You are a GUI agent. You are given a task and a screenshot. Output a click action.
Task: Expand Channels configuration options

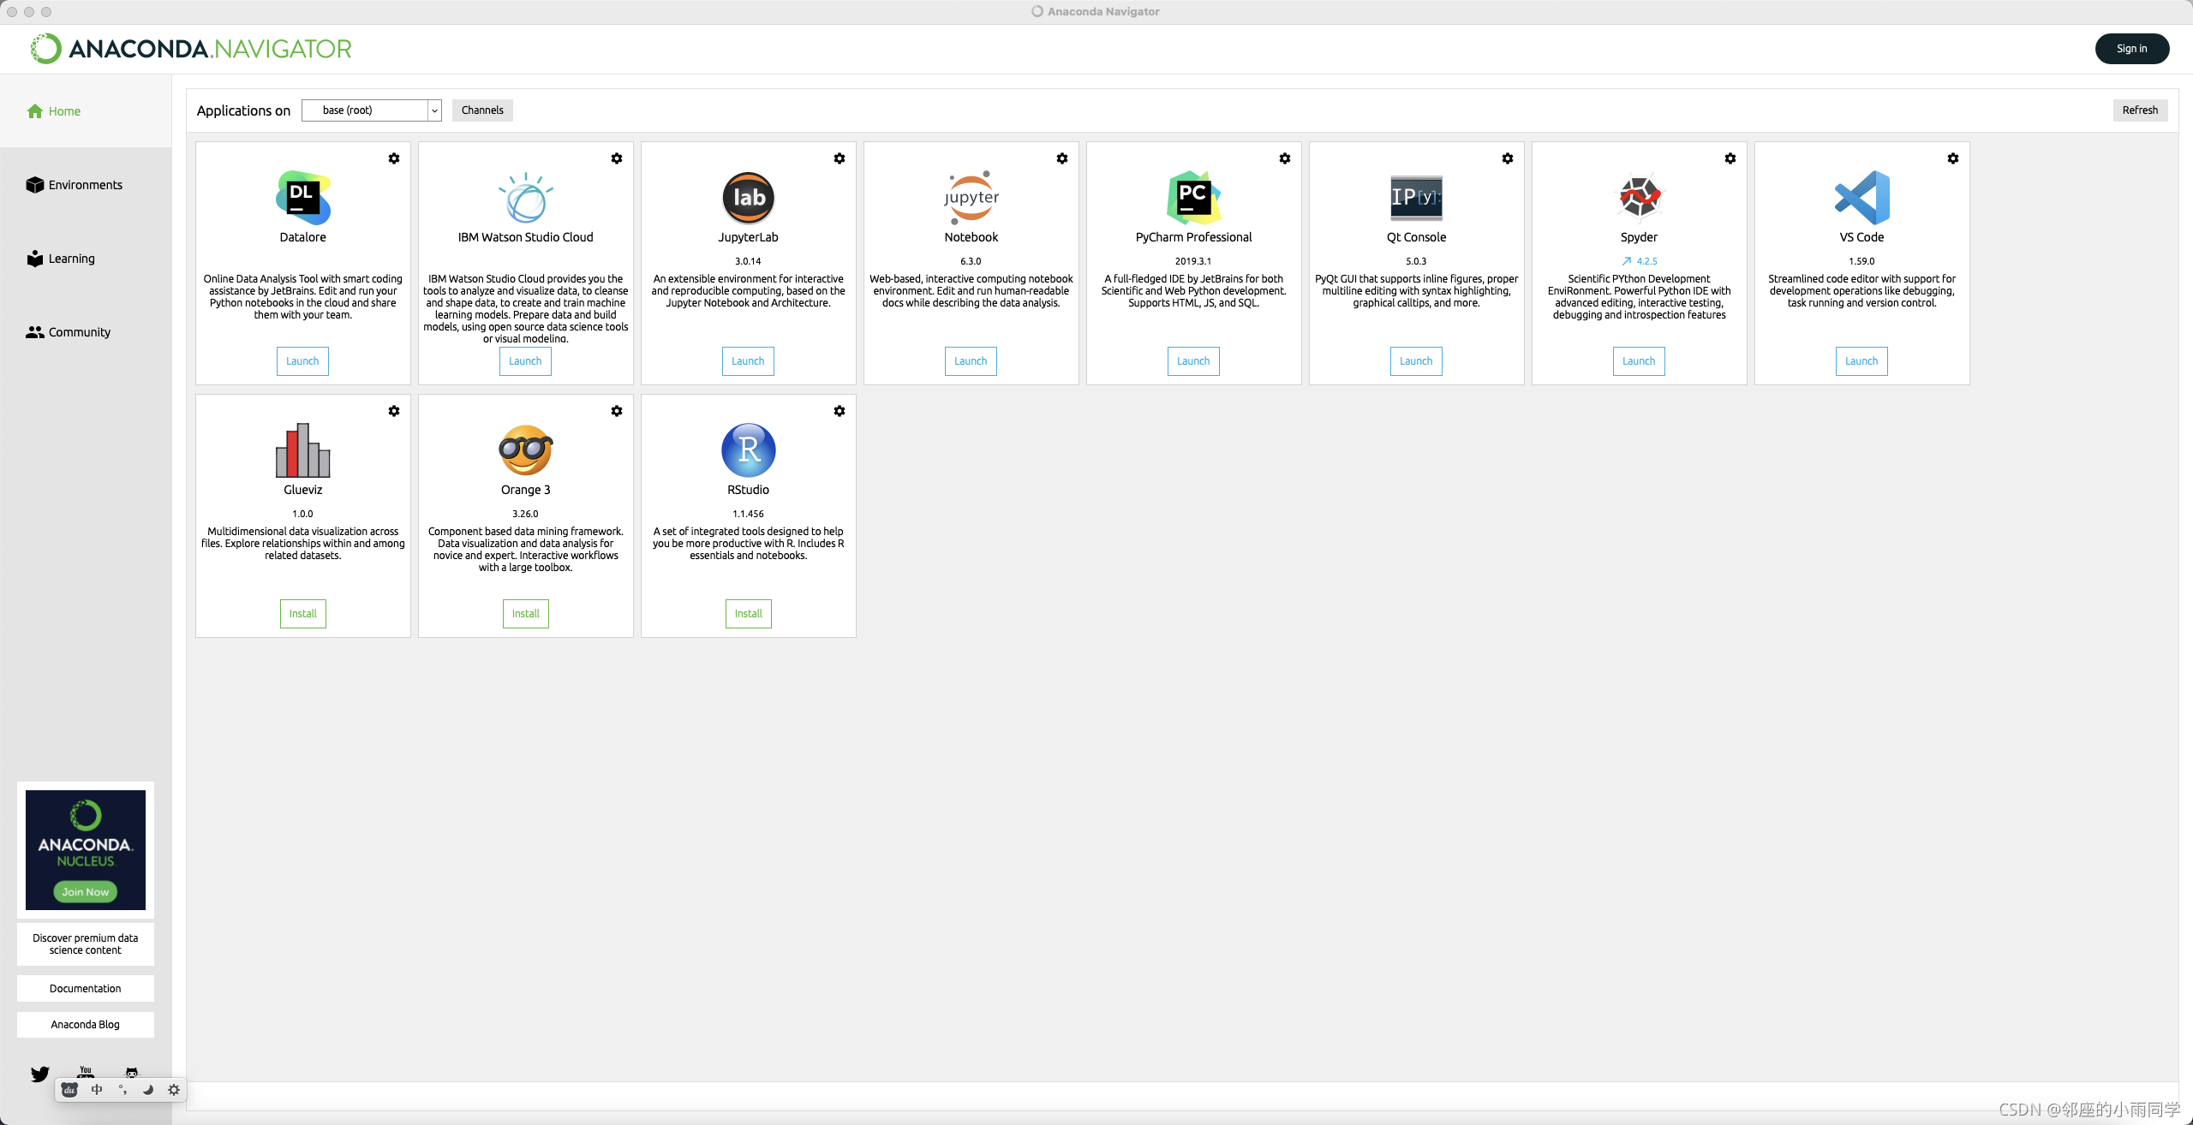coord(482,109)
